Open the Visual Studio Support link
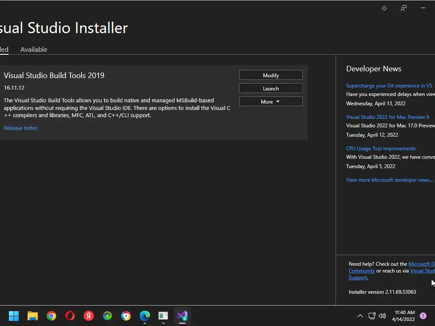435x326 pixels. pyautogui.click(x=422, y=271)
